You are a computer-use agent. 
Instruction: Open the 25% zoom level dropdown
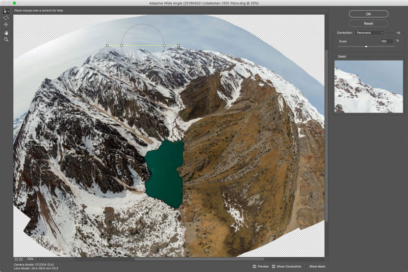pos(39,259)
